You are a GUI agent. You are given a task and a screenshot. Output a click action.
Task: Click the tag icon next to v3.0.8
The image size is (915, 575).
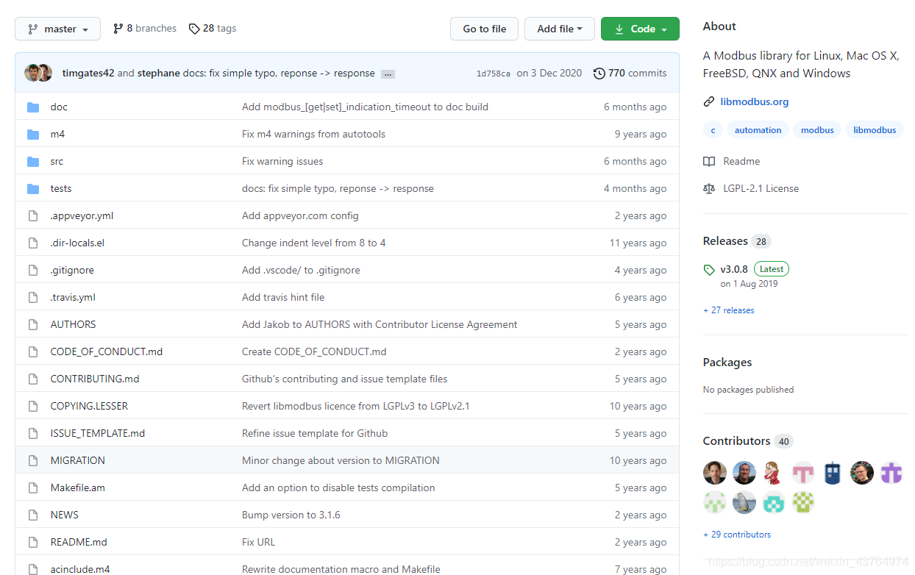pos(709,269)
